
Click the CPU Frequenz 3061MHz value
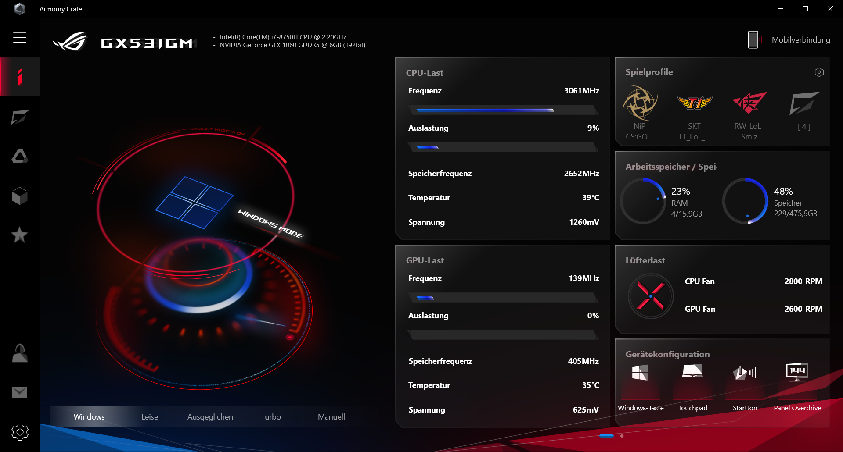coord(582,91)
